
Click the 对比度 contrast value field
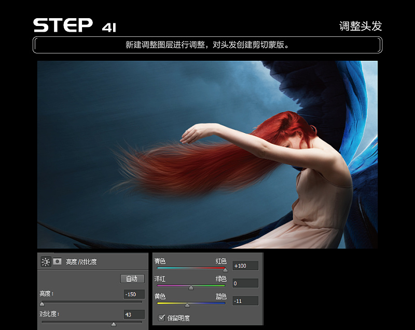[134, 314]
